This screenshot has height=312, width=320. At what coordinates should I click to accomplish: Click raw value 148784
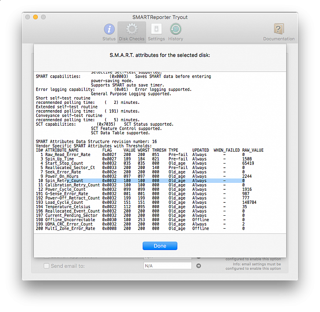[x=249, y=202]
